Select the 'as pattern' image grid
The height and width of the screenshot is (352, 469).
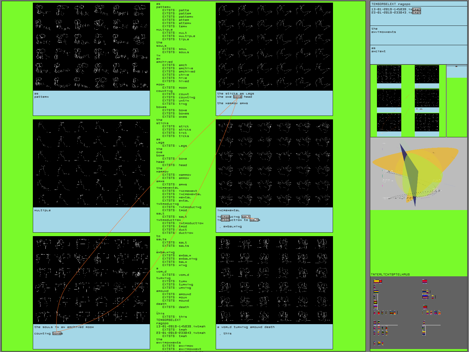coord(91,47)
